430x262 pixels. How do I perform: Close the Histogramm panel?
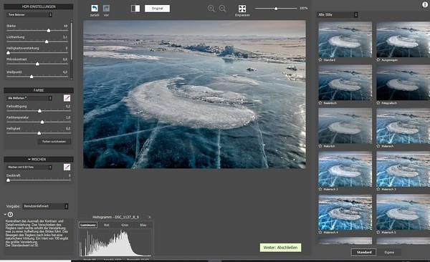pyautogui.click(x=150, y=217)
